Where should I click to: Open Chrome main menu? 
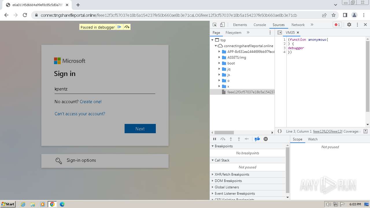click(x=363, y=15)
